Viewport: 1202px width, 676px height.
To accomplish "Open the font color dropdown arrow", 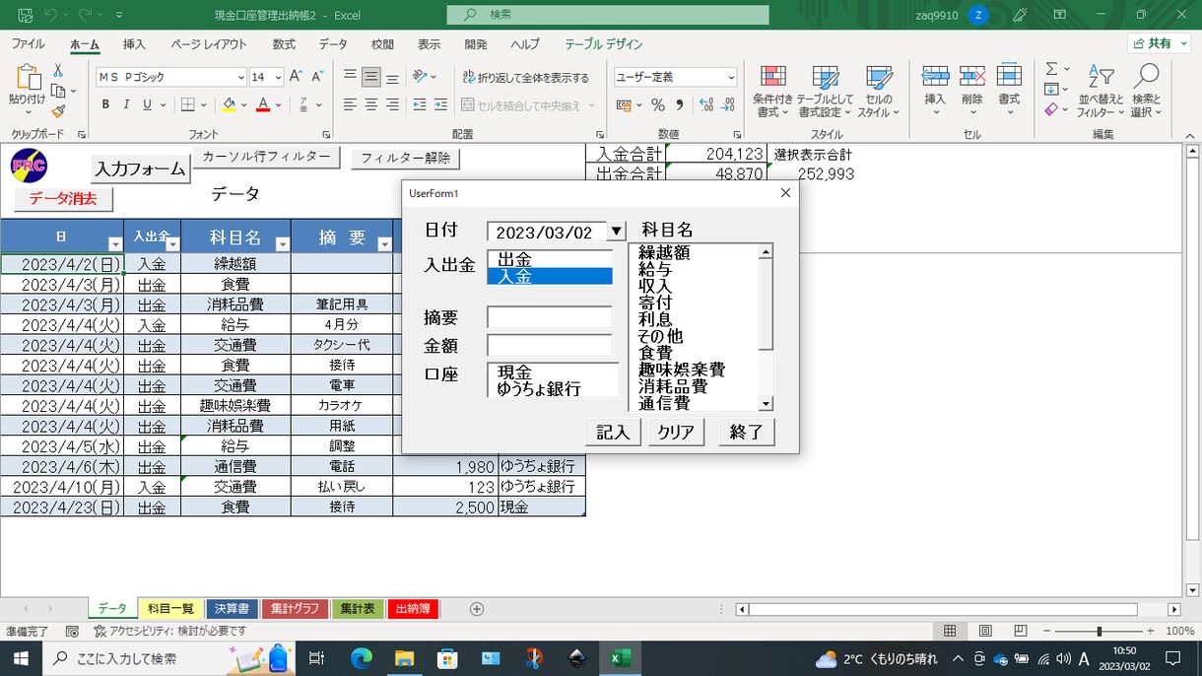I will pyautogui.click(x=278, y=104).
